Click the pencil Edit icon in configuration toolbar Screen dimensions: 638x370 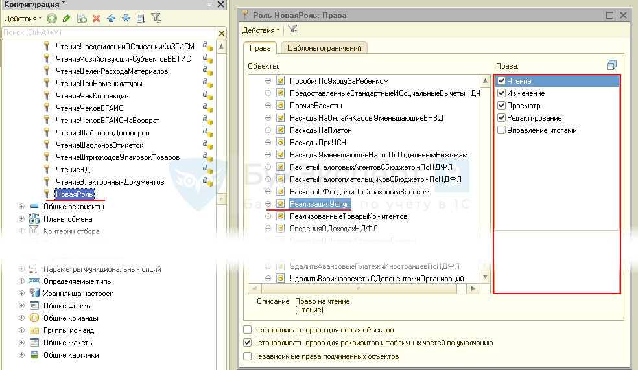[x=66, y=18]
